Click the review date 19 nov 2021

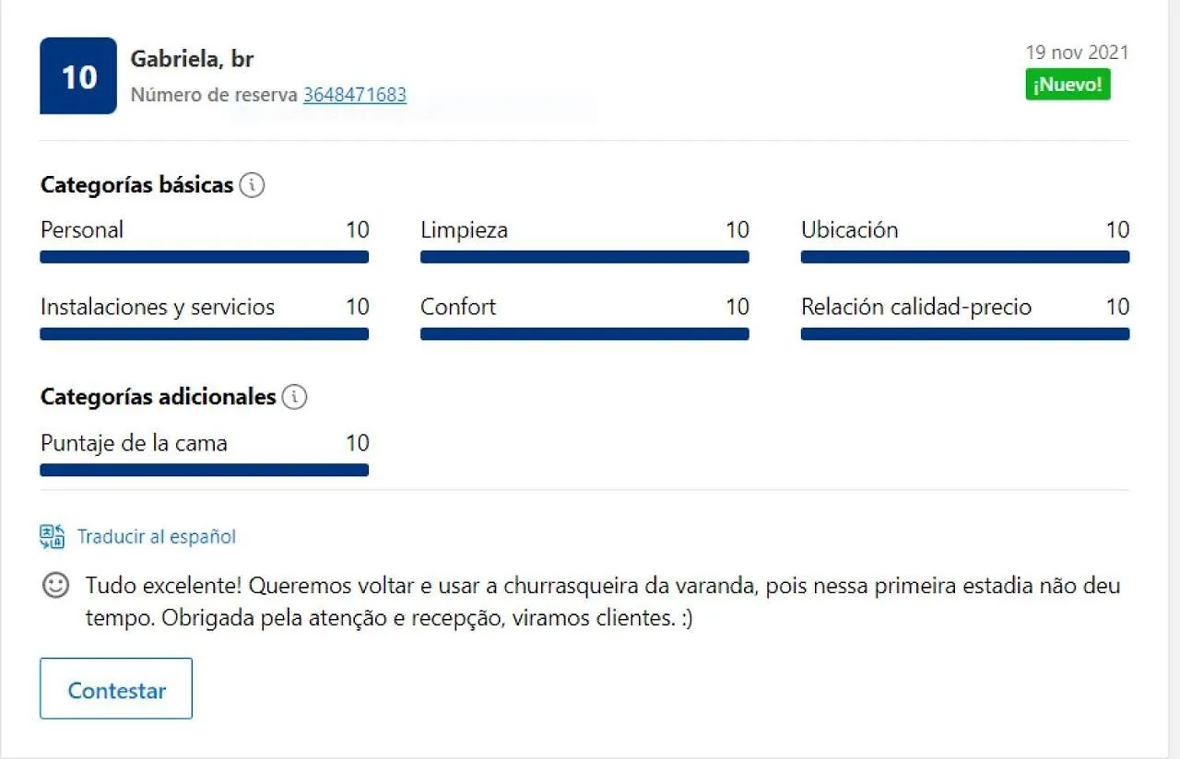(1077, 53)
